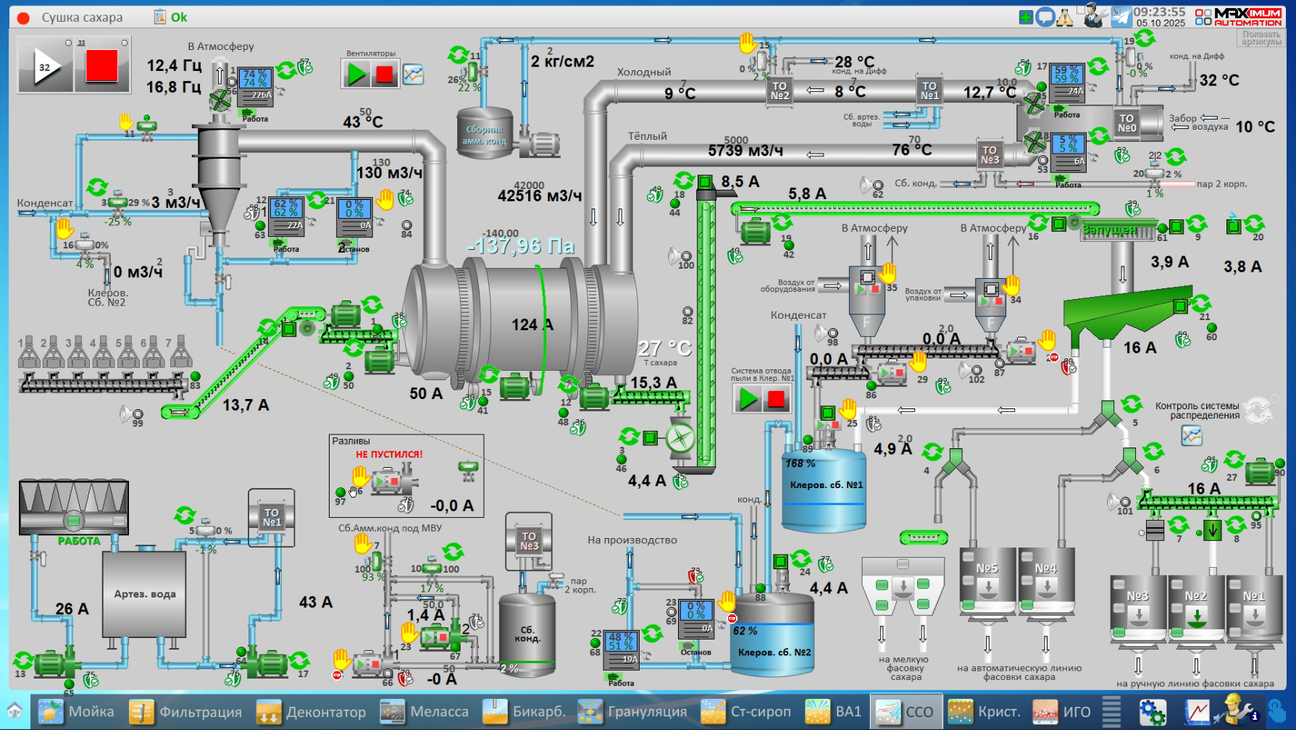Open the alarm warning triangle icon
The image size is (1296, 730).
point(1064,17)
